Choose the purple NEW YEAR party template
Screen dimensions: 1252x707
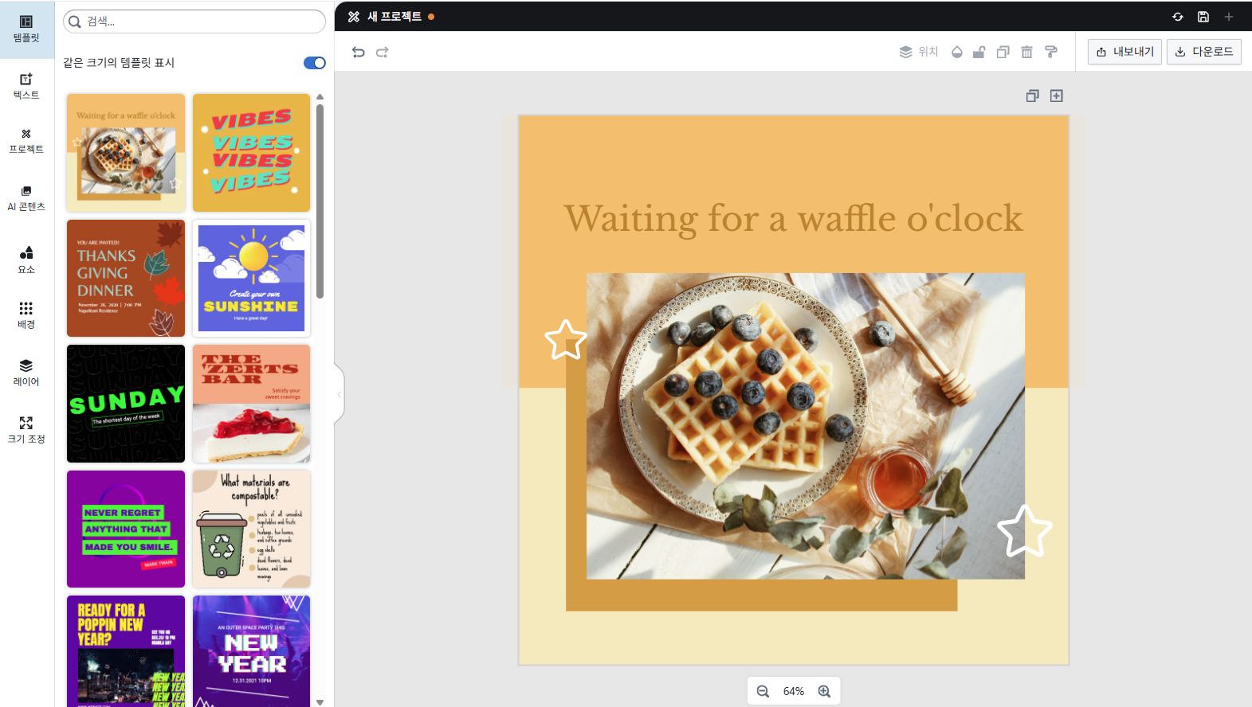tap(251, 651)
